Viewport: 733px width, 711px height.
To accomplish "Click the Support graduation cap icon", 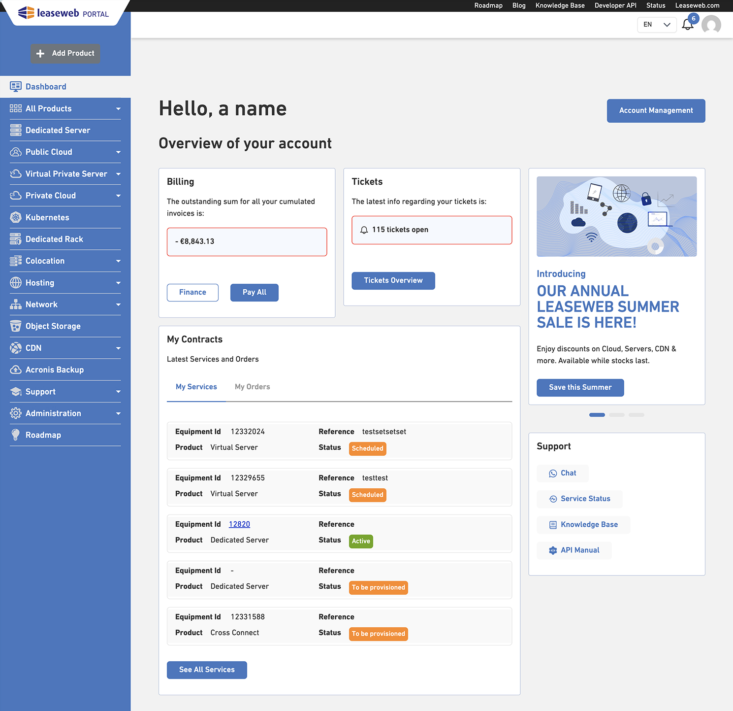I will [x=16, y=392].
